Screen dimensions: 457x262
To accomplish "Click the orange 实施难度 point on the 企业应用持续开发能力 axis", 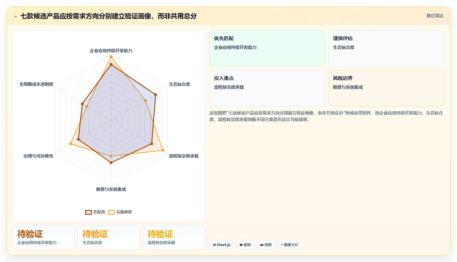I will point(111,57).
